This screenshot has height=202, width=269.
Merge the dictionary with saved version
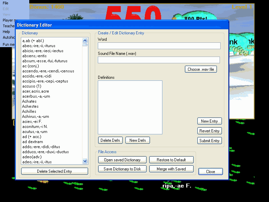click(x=171, y=168)
